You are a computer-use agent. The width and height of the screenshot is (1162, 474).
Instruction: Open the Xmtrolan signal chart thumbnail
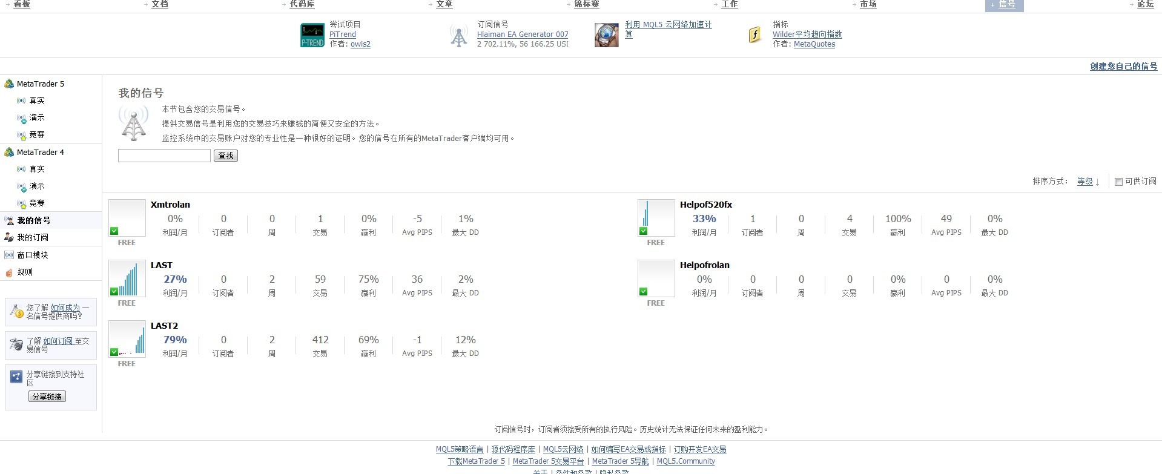pyautogui.click(x=127, y=218)
